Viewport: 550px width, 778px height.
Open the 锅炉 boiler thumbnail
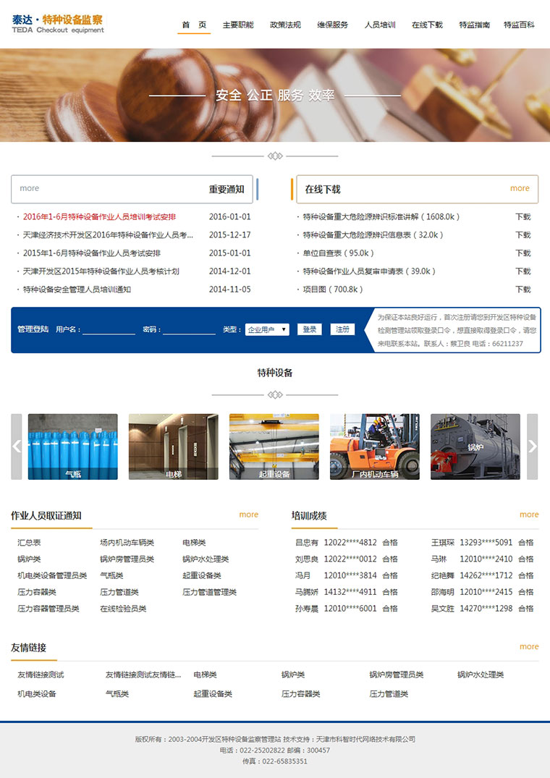tap(475, 447)
